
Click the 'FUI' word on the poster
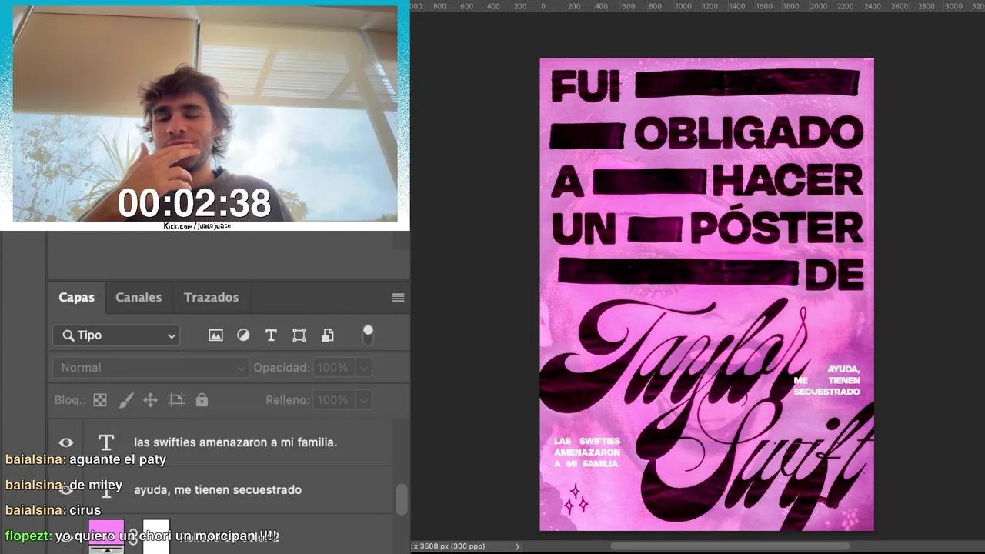tap(586, 87)
